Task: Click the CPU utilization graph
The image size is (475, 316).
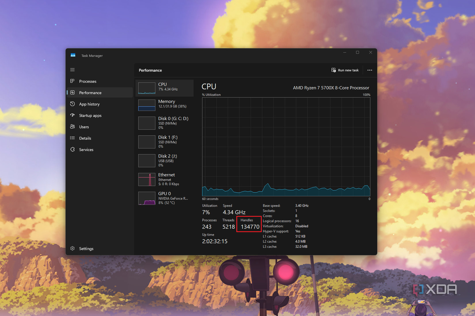Action: click(286, 147)
